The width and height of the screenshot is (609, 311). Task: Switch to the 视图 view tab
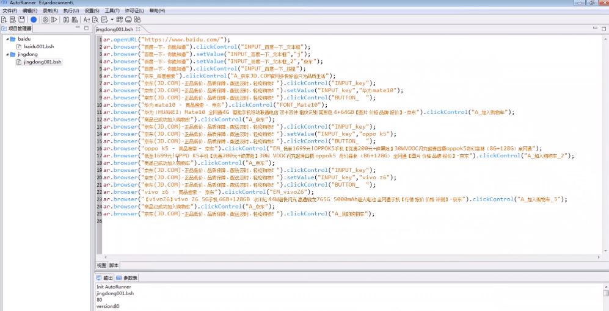click(x=101, y=265)
